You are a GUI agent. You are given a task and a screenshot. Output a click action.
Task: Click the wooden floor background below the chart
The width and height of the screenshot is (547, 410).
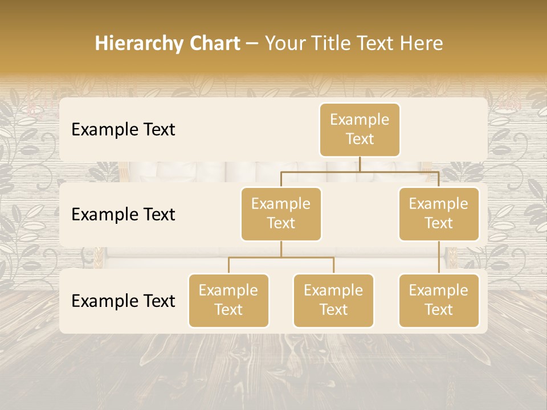[273, 370]
